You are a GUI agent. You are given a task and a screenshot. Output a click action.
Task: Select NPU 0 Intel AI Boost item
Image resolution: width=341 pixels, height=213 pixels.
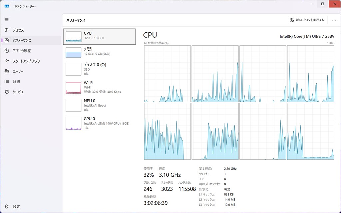[99, 105]
